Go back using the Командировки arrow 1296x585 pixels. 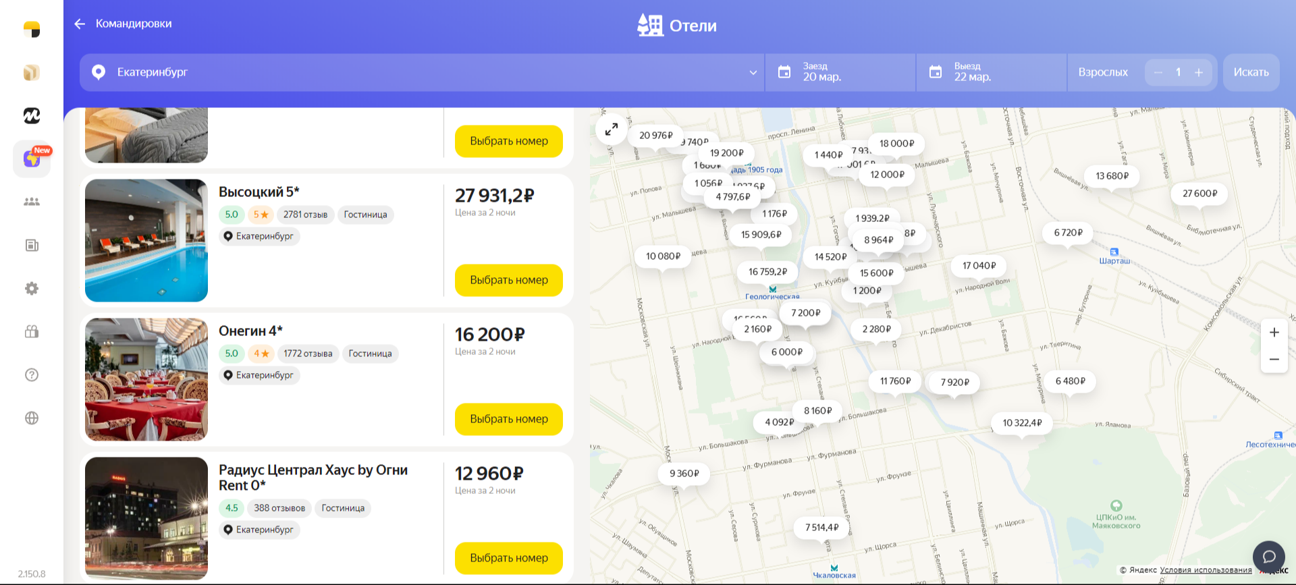80,24
